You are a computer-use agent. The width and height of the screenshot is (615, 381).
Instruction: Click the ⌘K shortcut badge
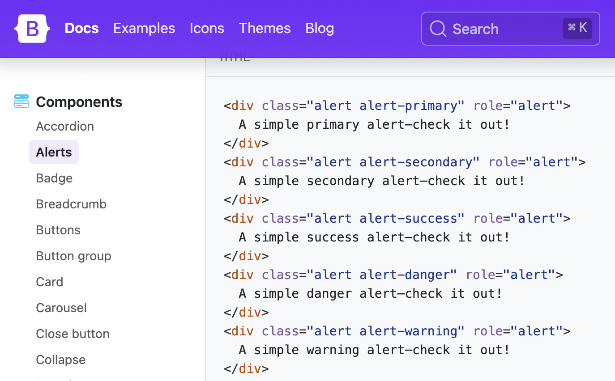pos(577,28)
